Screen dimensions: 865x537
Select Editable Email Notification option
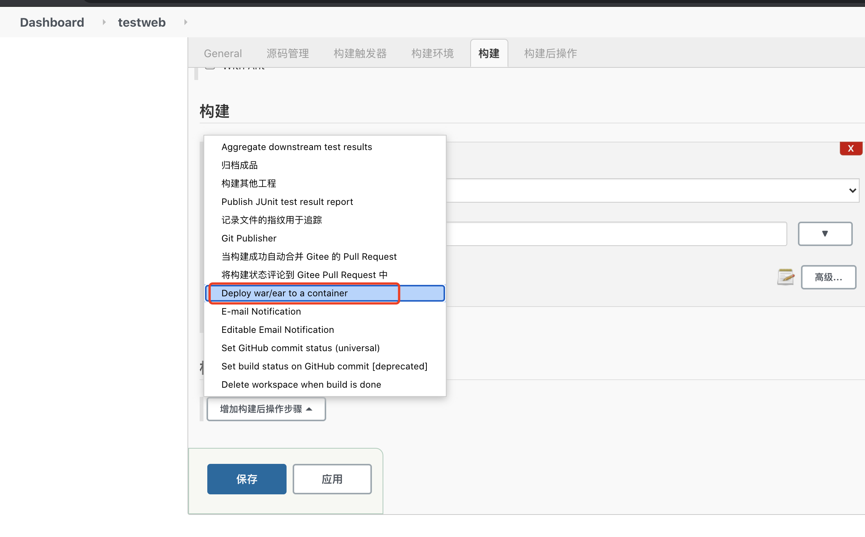277,330
